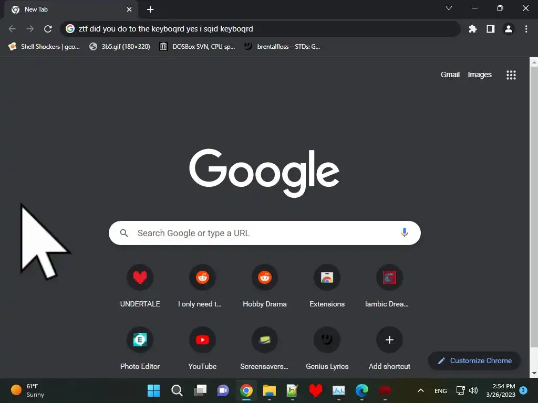Image resolution: width=538 pixels, height=403 pixels.
Task: Go forward to next page
Action: (x=30, y=29)
